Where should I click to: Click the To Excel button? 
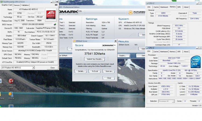pyautogui.click(x=95, y=71)
